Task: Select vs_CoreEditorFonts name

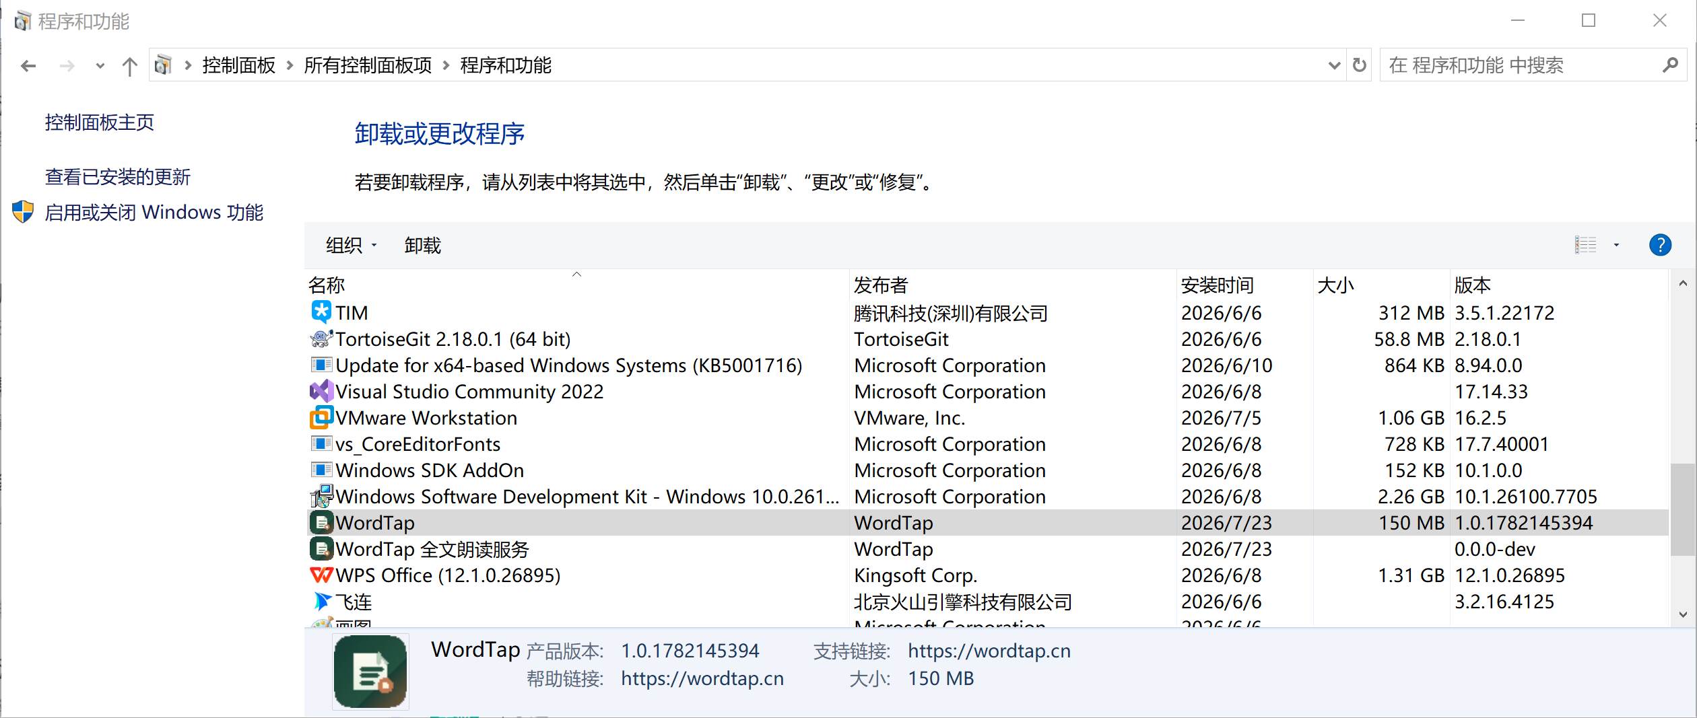Action: point(418,444)
